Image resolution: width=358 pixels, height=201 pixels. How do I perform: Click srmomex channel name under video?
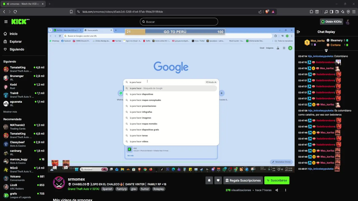pyautogui.click(x=76, y=179)
